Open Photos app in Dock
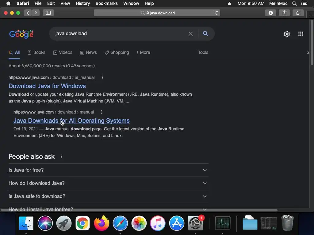The width and height of the screenshot is (314, 235). (139, 223)
